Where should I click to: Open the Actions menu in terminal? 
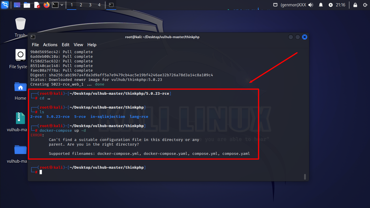tap(50, 45)
